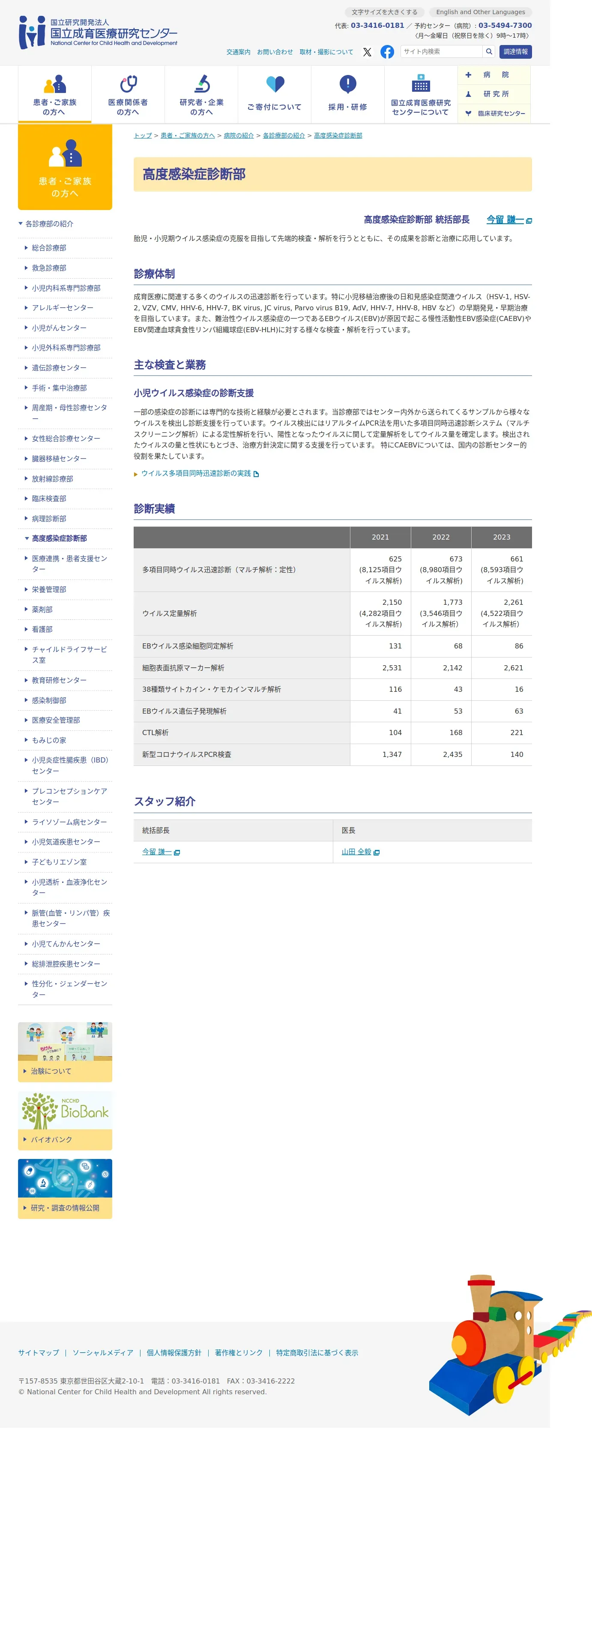Open the Facebook icon in the header
The height and width of the screenshot is (1651, 592).
tap(387, 52)
